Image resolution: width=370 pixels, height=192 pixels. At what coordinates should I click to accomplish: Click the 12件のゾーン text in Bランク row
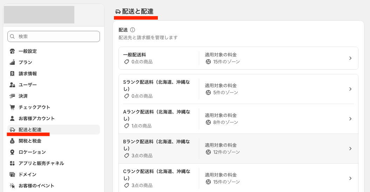pyautogui.click(x=226, y=152)
